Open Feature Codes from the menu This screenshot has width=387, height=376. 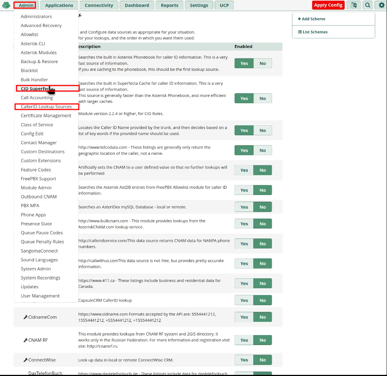36,170
